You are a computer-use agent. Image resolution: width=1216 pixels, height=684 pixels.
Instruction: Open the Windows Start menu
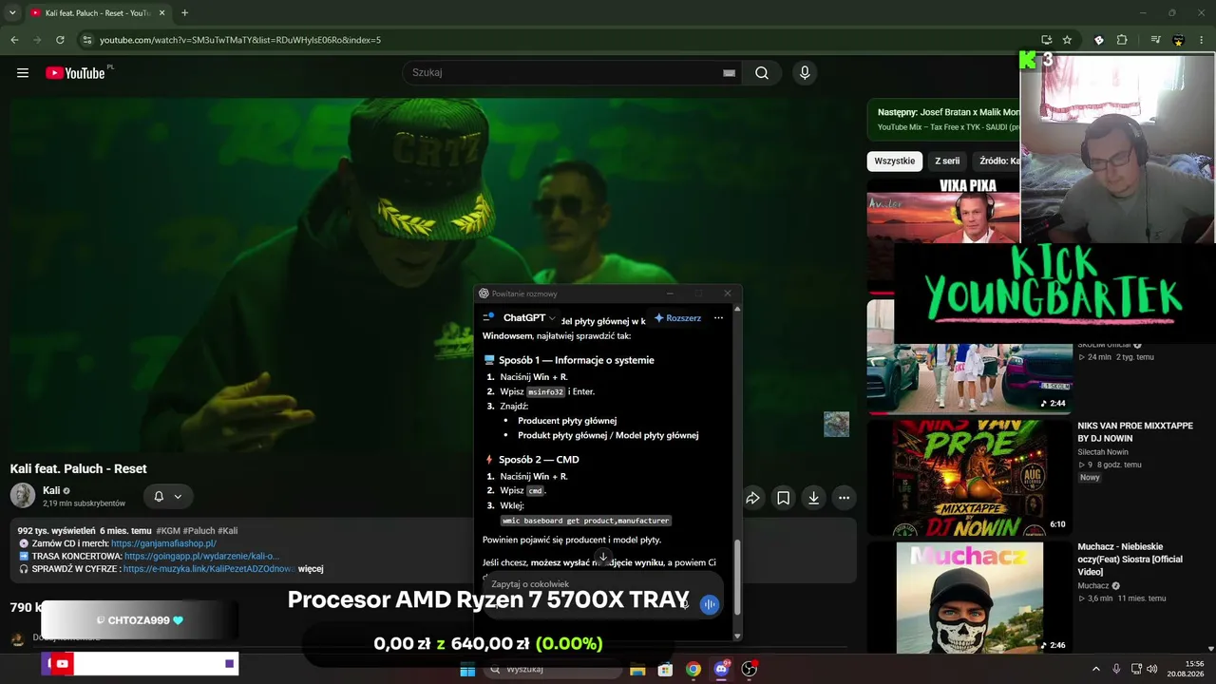(467, 670)
